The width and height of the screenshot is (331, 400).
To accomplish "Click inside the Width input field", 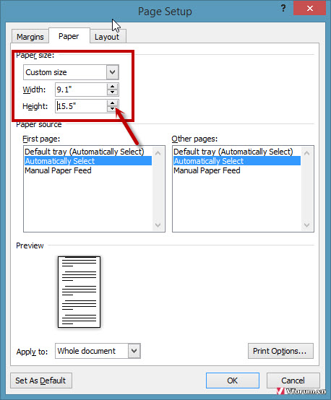I will click(81, 90).
